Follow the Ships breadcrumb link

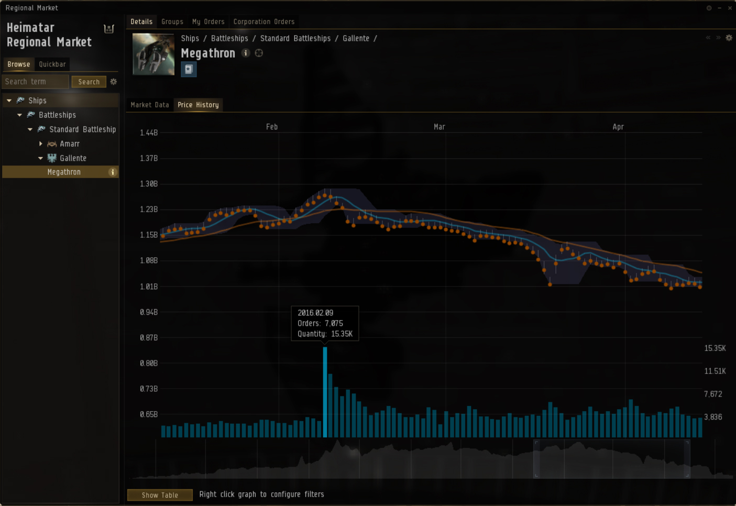click(190, 38)
